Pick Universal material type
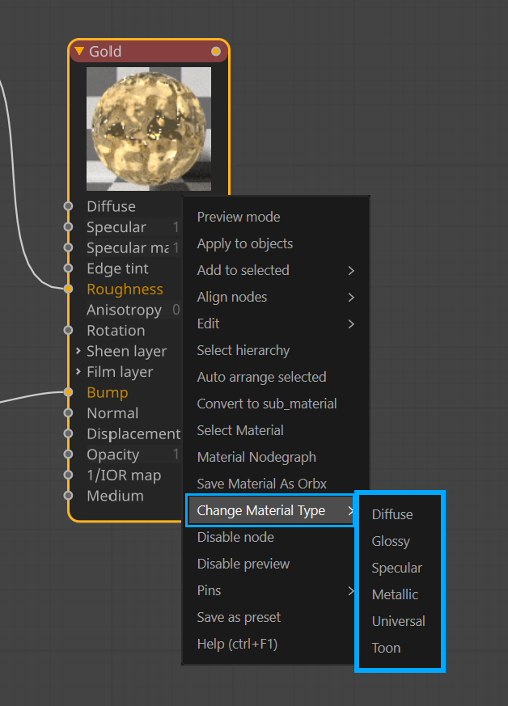The width and height of the screenshot is (508, 706). click(398, 621)
